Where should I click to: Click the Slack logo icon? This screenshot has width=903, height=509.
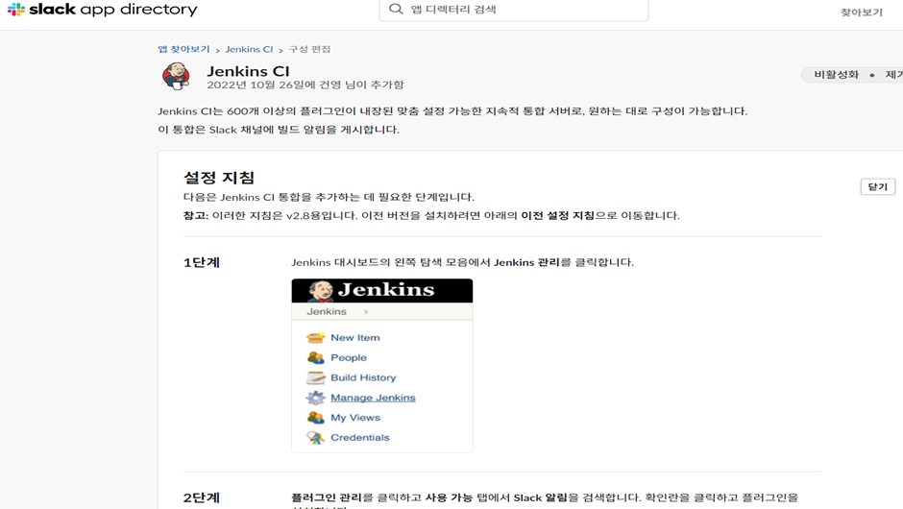pyautogui.click(x=16, y=10)
